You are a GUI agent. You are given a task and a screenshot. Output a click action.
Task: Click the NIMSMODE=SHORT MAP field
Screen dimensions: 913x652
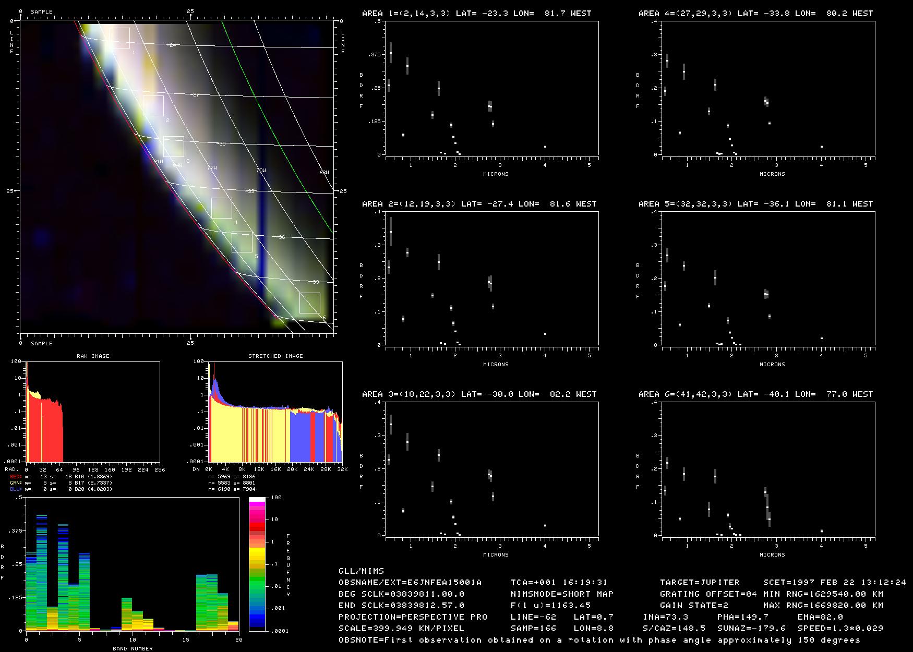tap(562, 594)
